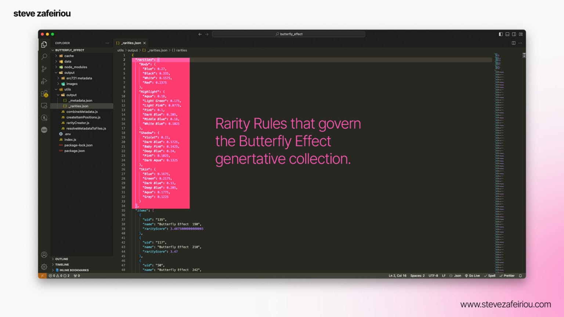Viewport: 564px width, 317px height.
Task: Toggle the secondary side bar layout button
Action: [514, 34]
